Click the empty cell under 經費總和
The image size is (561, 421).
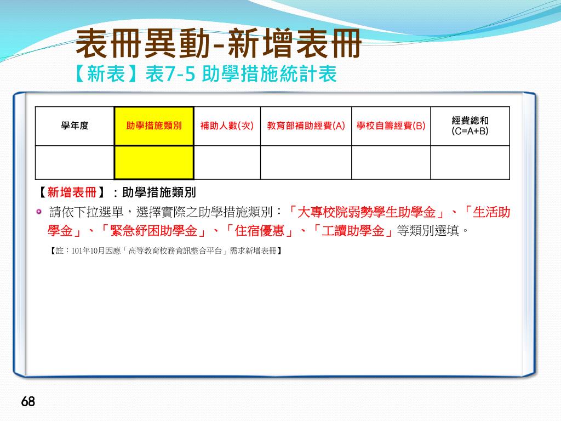(470, 162)
